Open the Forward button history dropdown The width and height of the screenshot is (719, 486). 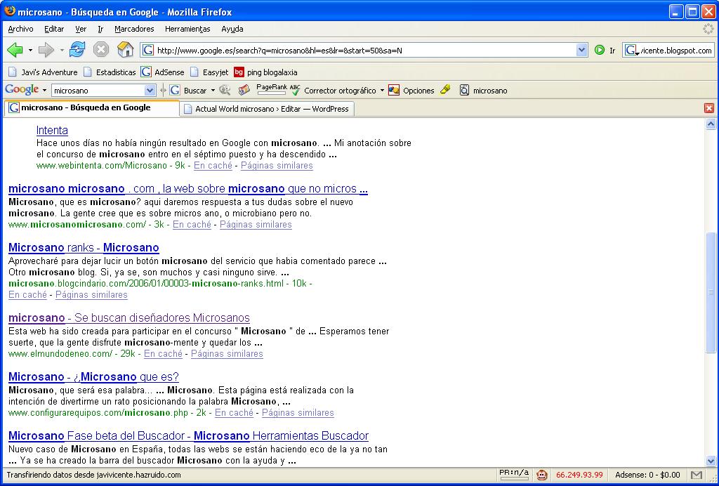(62, 50)
